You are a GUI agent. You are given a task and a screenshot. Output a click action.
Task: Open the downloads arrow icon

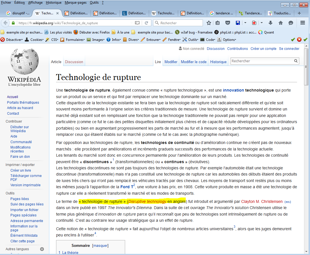(x=271, y=23)
